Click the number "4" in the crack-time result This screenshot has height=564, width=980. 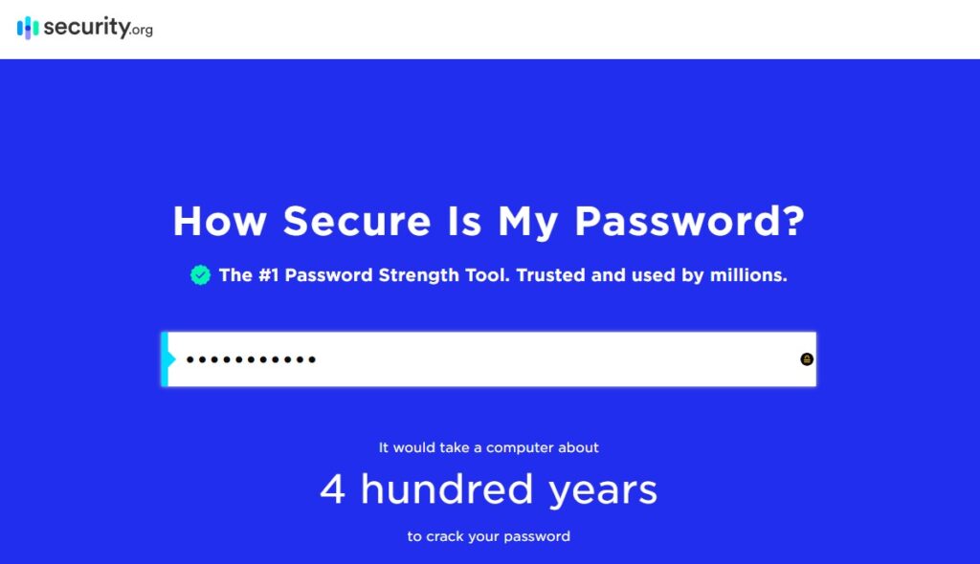tap(332, 489)
